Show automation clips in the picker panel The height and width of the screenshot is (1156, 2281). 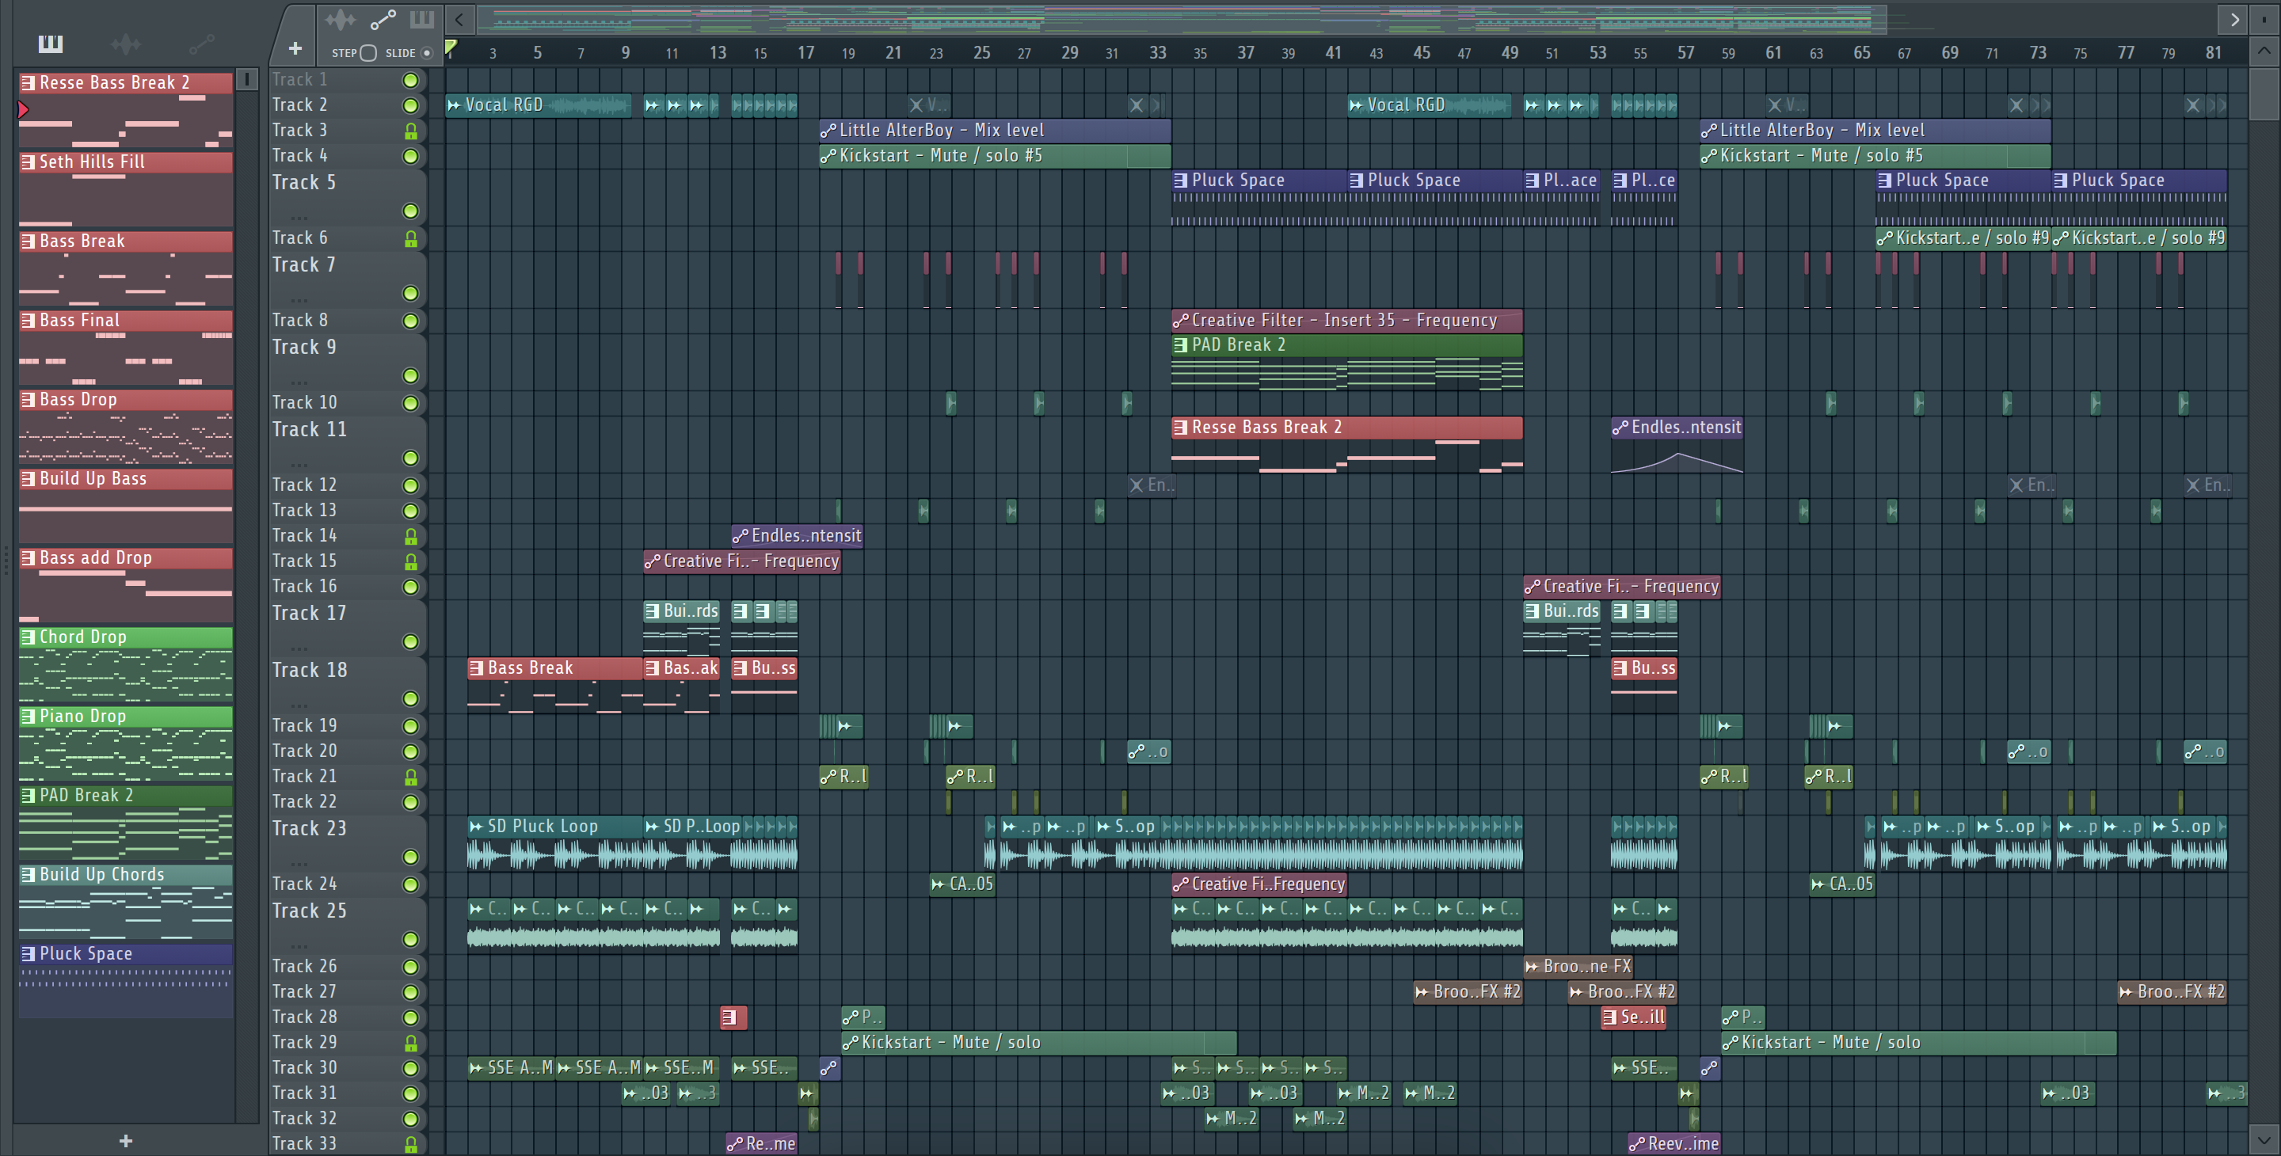click(x=201, y=43)
